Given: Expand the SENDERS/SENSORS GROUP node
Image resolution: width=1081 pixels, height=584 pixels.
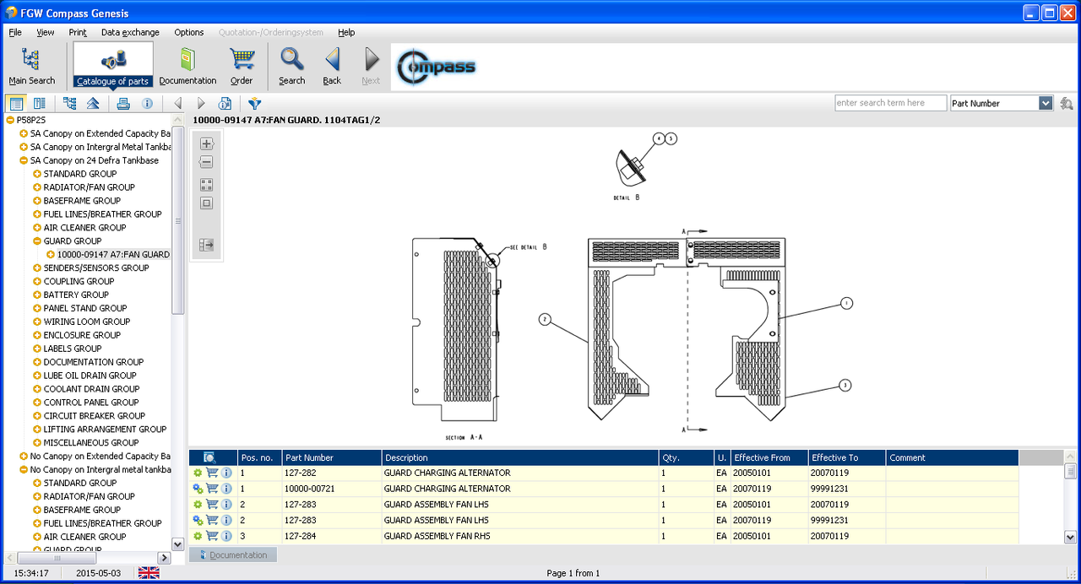Looking at the screenshot, I should [x=37, y=268].
